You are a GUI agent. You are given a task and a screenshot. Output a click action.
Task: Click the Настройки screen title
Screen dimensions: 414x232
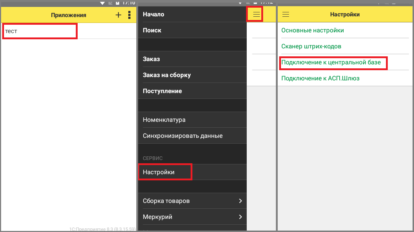pos(345,15)
